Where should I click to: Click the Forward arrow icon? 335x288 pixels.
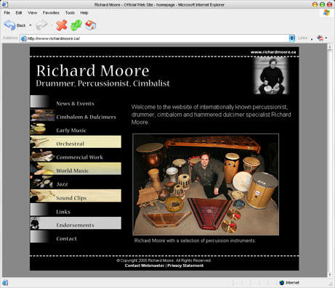coord(41,25)
